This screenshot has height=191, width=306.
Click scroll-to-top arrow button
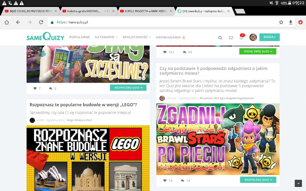click(x=298, y=183)
